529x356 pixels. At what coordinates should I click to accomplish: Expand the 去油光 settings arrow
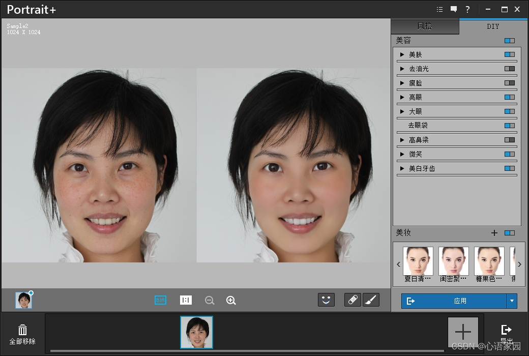click(x=402, y=69)
